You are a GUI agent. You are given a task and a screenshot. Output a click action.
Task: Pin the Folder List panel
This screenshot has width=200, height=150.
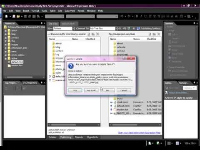(x=42, y=23)
